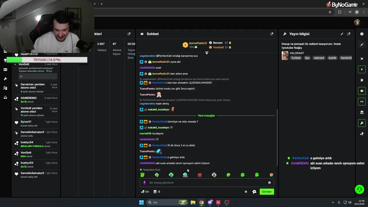Click the valorant stream tag
Image resolution: width=368 pixels, height=207 pixels.
point(319,58)
